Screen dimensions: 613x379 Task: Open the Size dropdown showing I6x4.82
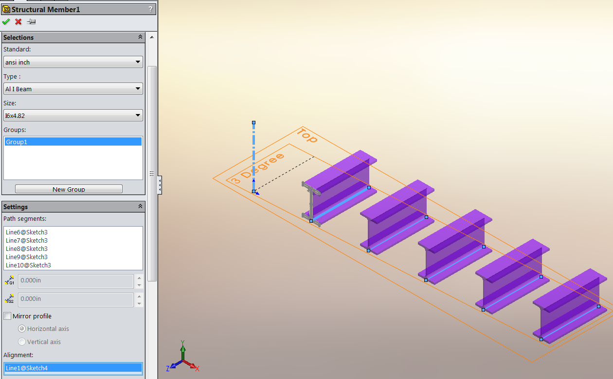pyautogui.click(x=73, y=115)
